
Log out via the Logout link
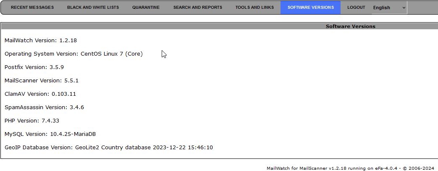[x=356, y=8]
